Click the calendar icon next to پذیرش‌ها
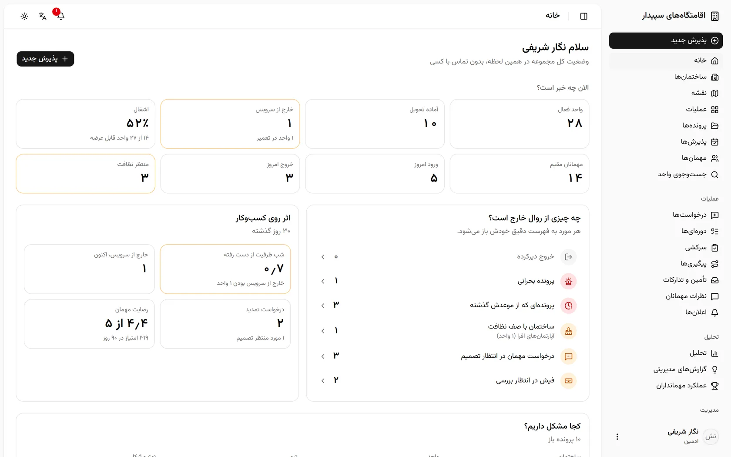731x457 pixels. (x=714, y=142)
